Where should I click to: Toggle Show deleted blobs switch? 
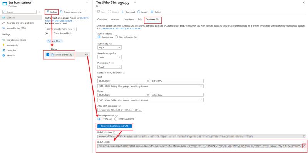[x=49, y=33]
